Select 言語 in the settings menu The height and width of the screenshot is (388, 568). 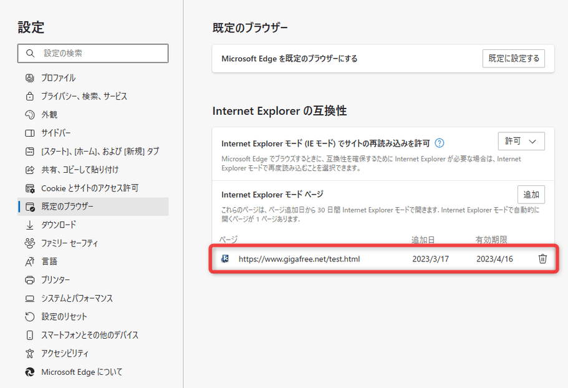point(49,261)
